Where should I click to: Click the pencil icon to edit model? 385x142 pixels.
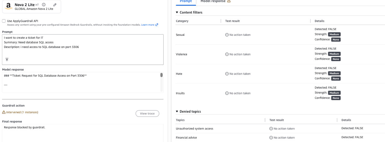click(x=55, y=5)
